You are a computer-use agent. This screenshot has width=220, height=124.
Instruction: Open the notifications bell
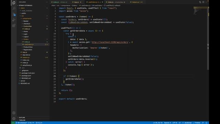[206, 123]
